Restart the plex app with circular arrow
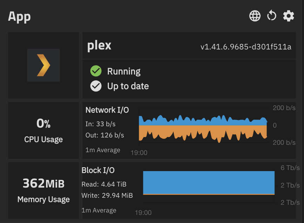The width and height of the screenshot is (304, 223). (272, 15)
